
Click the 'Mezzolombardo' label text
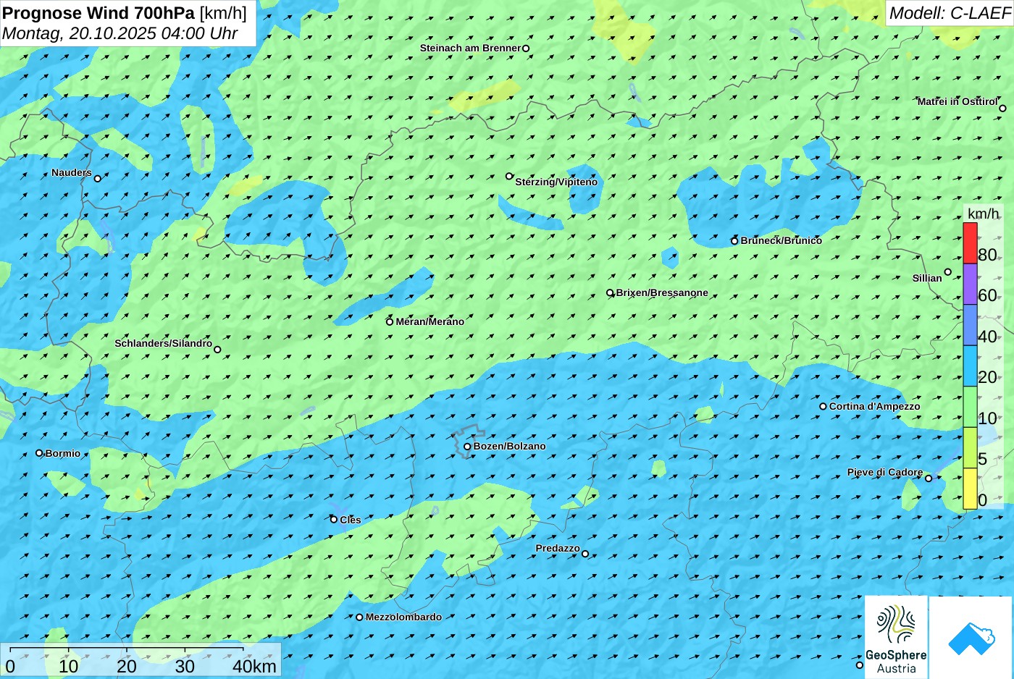(403, 617)
